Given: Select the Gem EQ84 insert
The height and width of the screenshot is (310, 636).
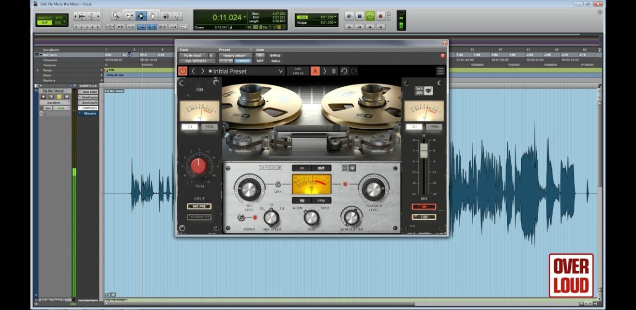Looking at the screenshot, I should [x=88, y=91].
